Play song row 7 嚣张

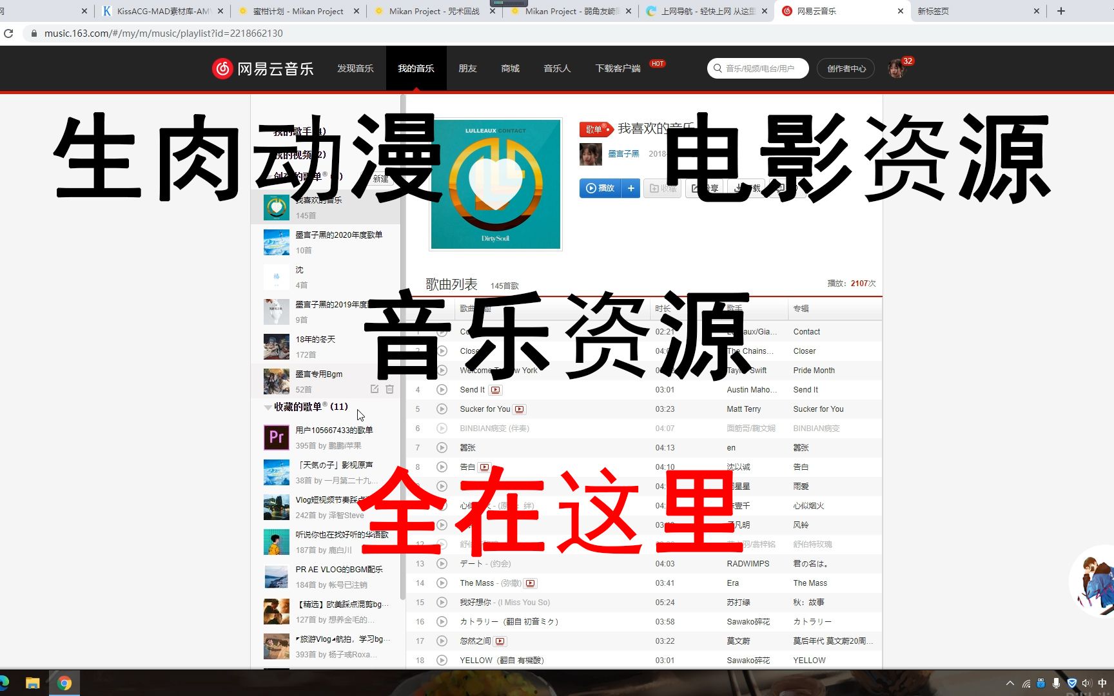click(442, 448)
